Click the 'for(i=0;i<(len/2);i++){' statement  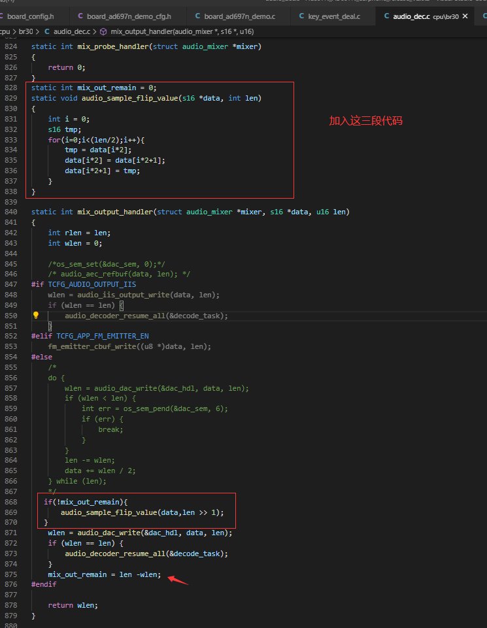tap(96, 140)
